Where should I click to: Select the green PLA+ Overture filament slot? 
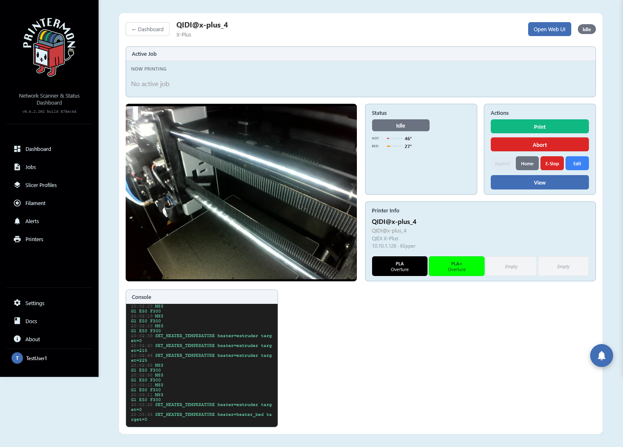coord(456,266)
